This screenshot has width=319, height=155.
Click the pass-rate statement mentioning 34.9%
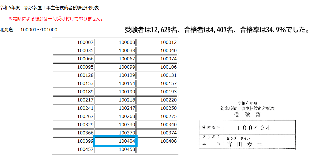[x=217, y=30]
